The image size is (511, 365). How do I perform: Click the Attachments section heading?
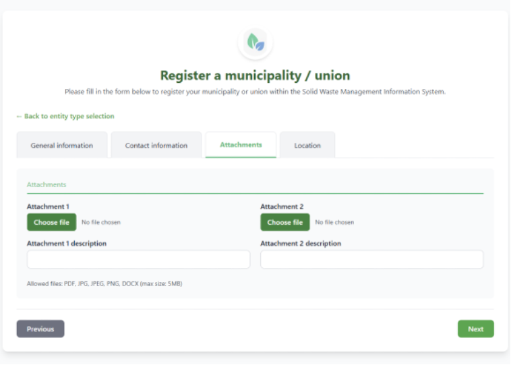click(47, 185)
